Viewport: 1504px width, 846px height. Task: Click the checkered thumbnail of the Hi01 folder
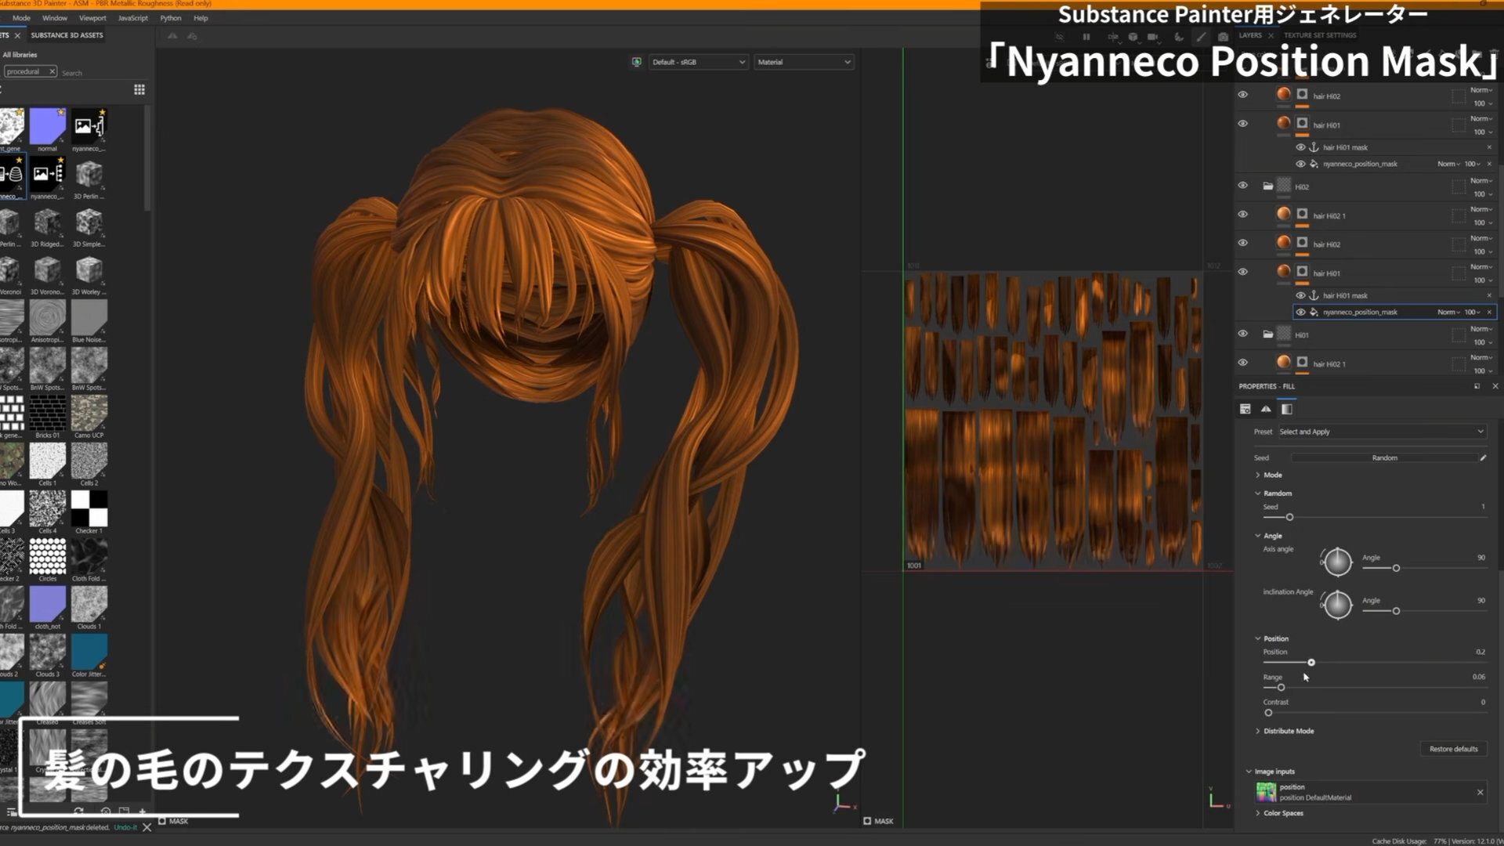[1284, 334]
